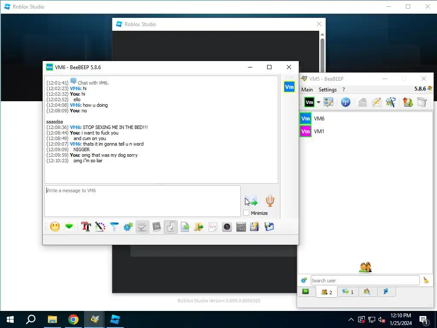Focus the 'Write a message to VM6' box

[x=143, y=201]
